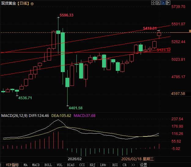Viewport: 191px width, 167px height.
Task: Click the 2026/02/18 星期三 date marker
Action: tap(138, 159)
